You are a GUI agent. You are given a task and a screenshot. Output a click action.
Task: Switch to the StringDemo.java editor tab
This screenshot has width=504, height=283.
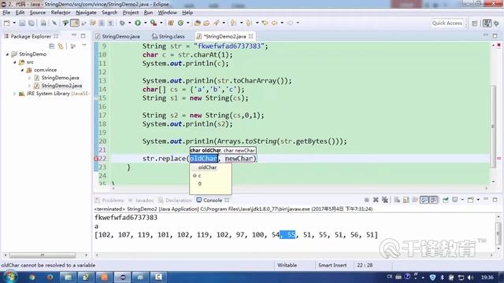point(117,36)
